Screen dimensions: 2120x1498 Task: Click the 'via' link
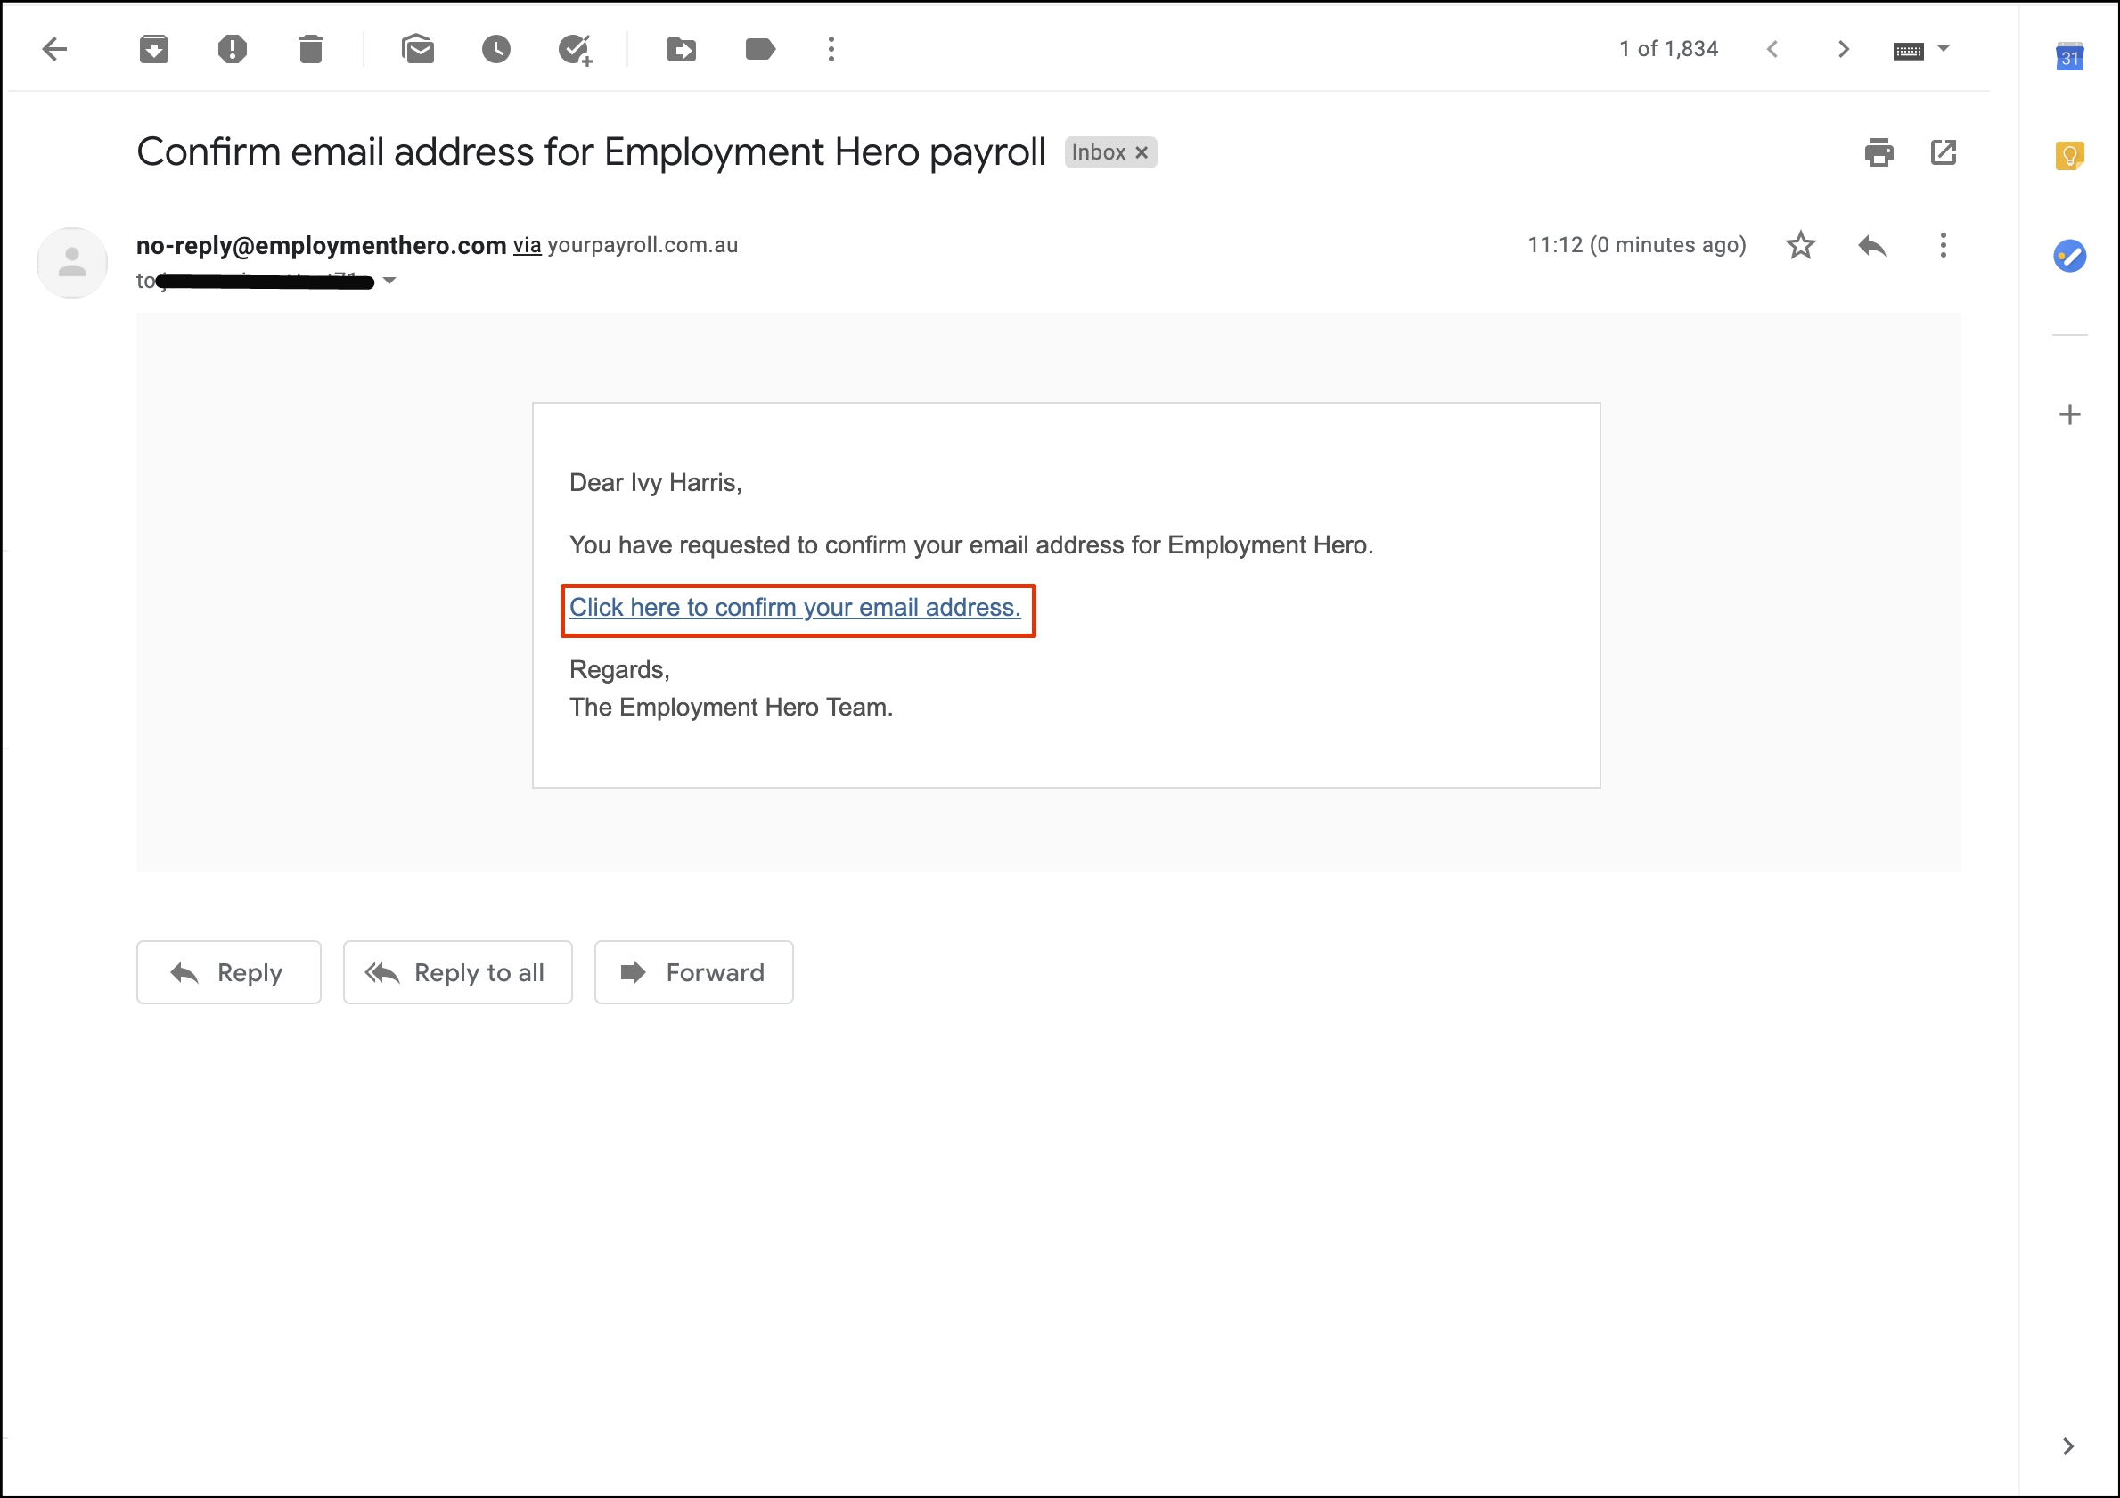(x=528, y=246)
